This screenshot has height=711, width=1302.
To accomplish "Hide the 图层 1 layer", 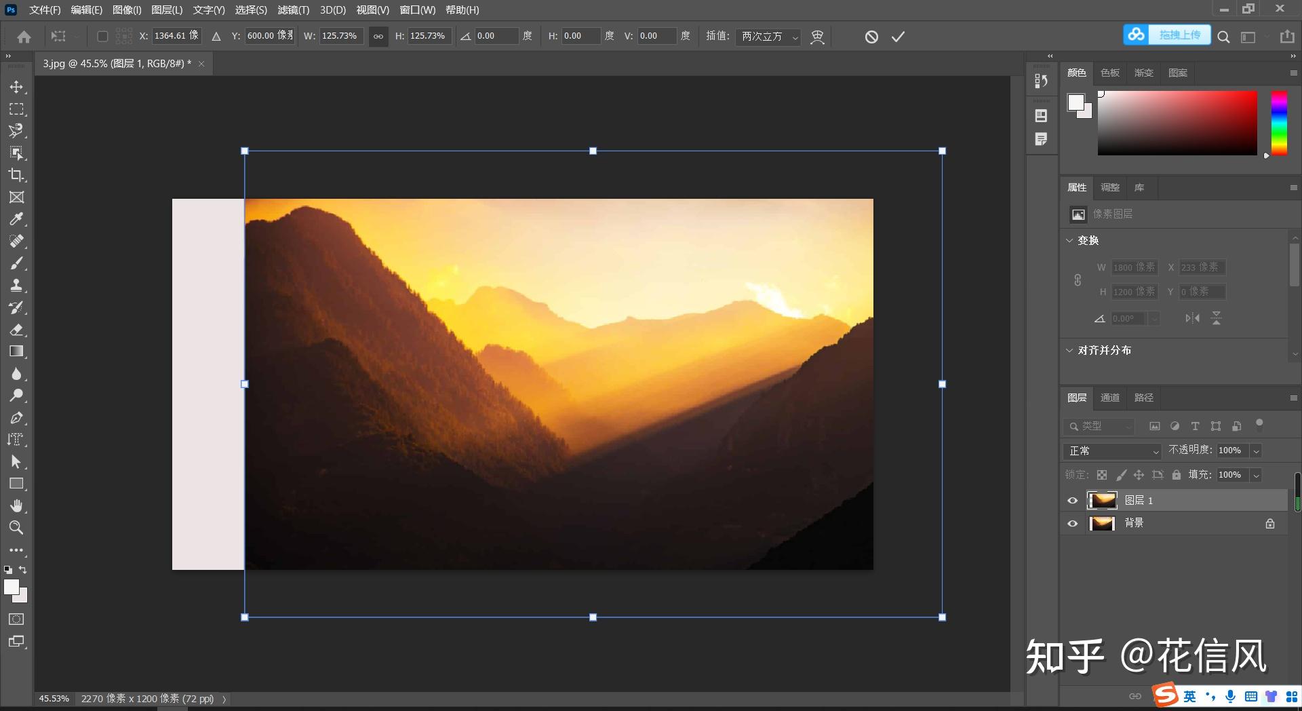I will (x=1072, y=501).
